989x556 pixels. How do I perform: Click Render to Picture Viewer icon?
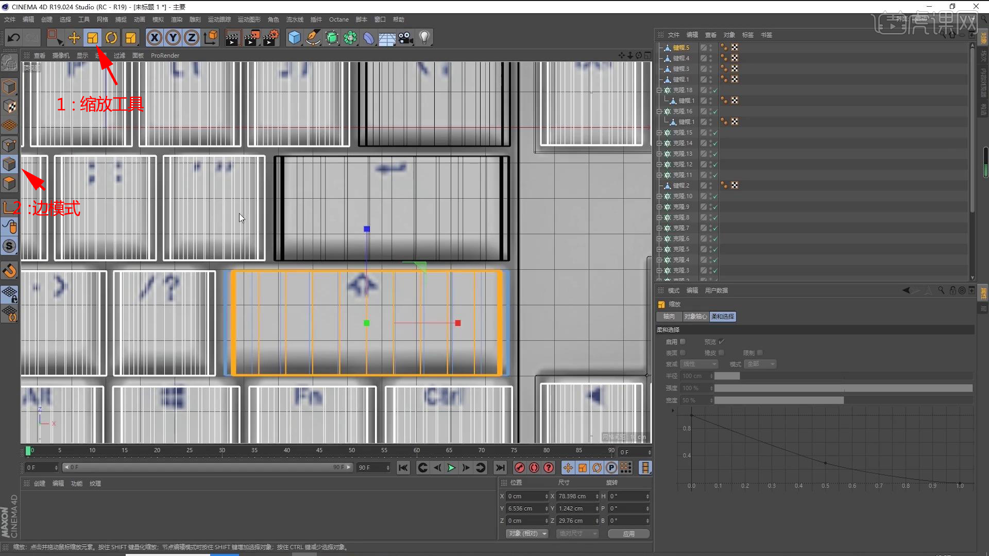coord(251,38)
